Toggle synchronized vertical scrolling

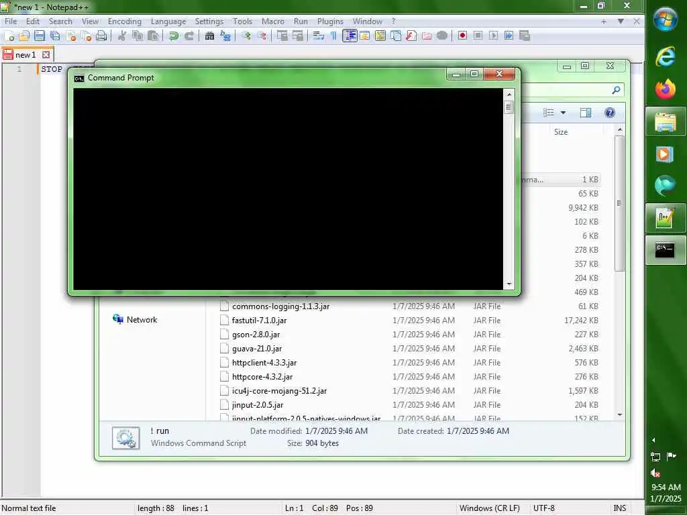pos(282,36)
